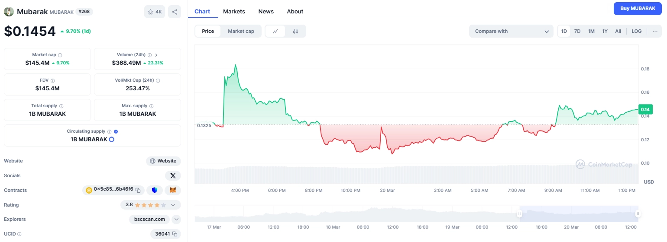Click the shield security icon

pos(155,190)
